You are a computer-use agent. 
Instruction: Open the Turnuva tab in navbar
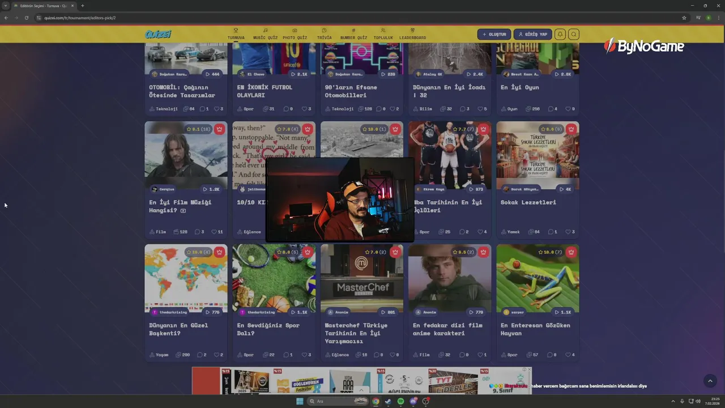(x=236, y=34)
